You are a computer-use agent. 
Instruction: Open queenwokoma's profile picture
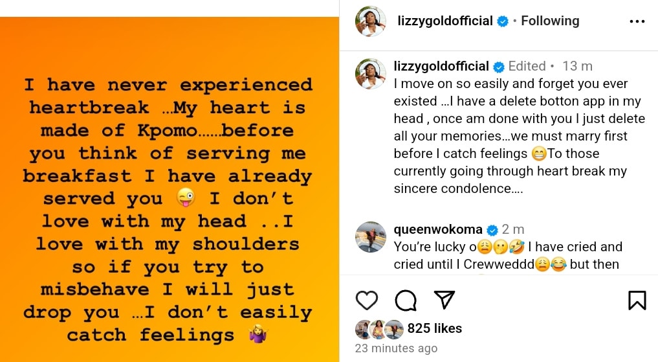point(371,237)
